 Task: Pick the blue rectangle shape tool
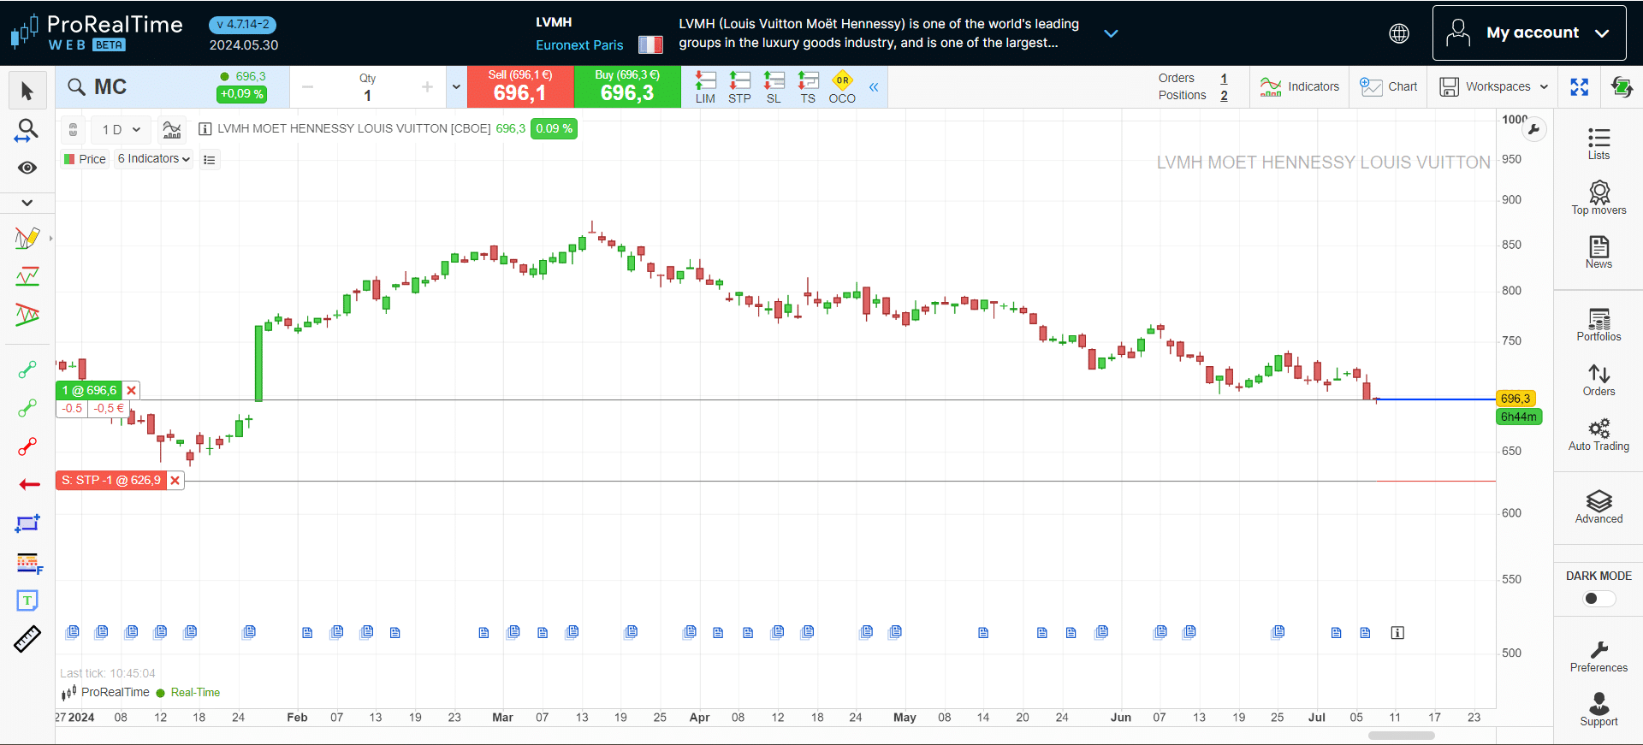(27, 523)
